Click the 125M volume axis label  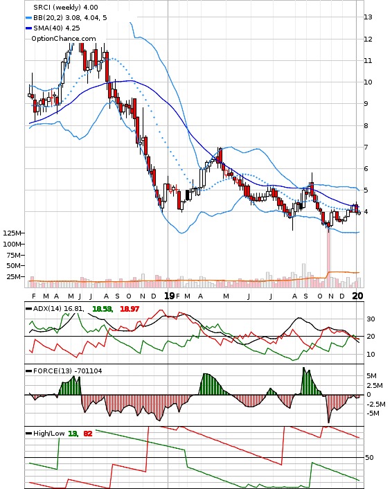tap(12, 233)
